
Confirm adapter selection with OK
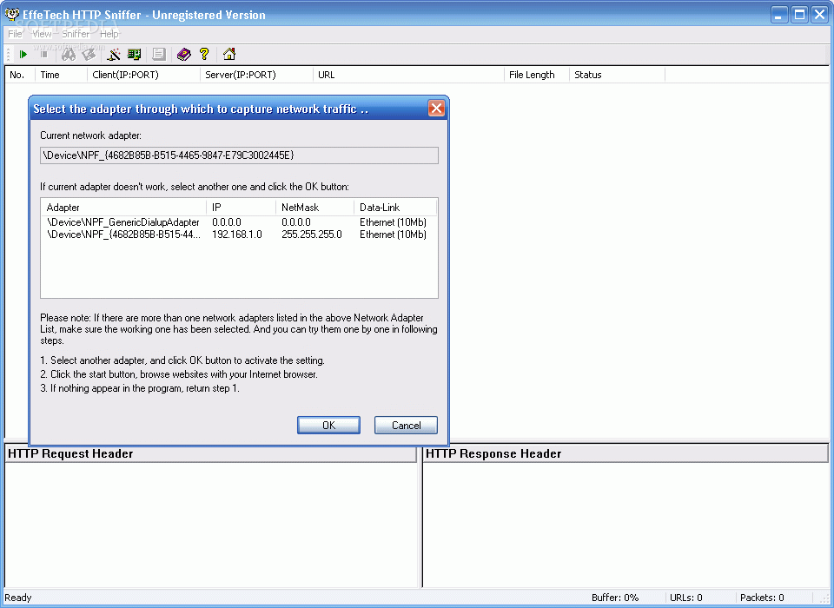328,425
